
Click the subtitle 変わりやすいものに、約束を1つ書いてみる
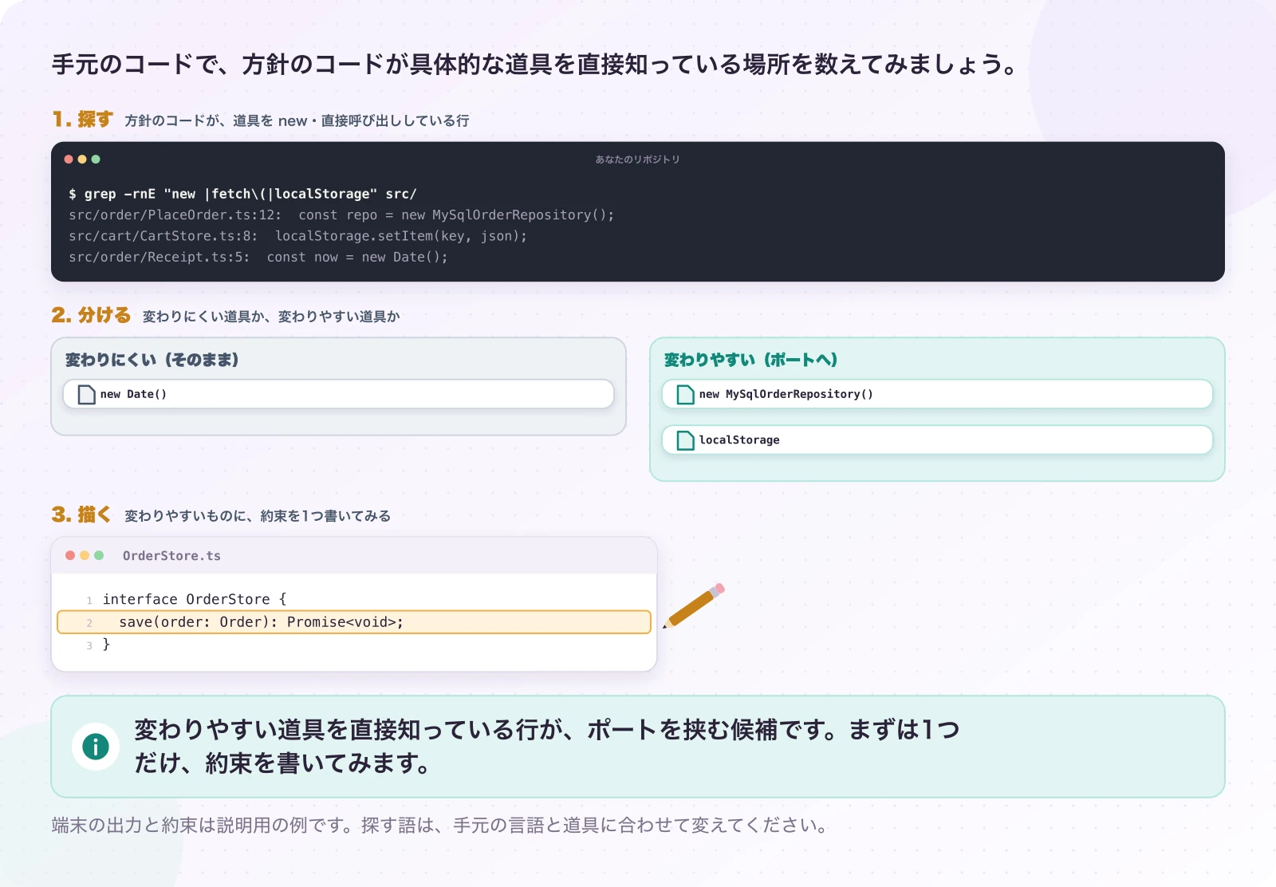pos(258,516)
